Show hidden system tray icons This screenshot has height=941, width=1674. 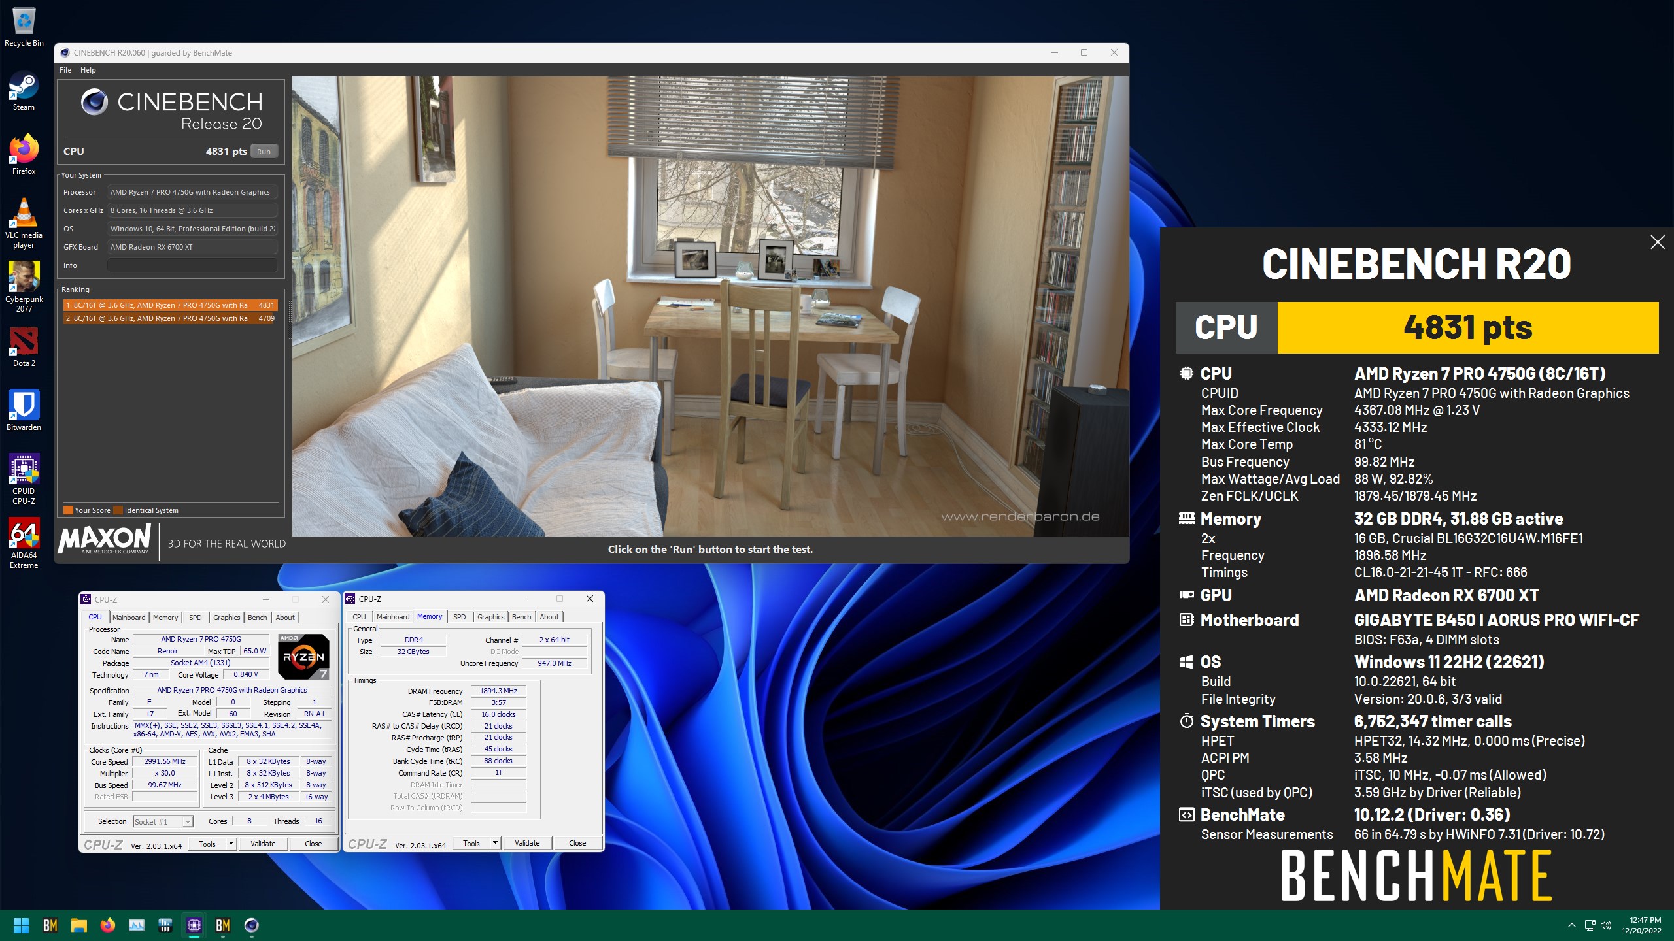point(1571,925)
